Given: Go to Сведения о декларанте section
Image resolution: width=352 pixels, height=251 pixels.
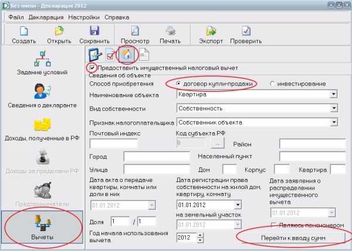Looking at the screenshot, I should pos(42,95).
